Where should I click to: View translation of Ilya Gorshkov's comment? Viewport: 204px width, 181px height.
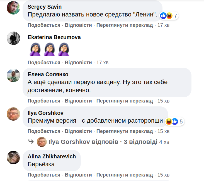tap(125, 131)
